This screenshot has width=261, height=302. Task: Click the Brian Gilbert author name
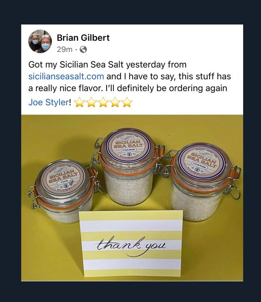tap(83, 38)
